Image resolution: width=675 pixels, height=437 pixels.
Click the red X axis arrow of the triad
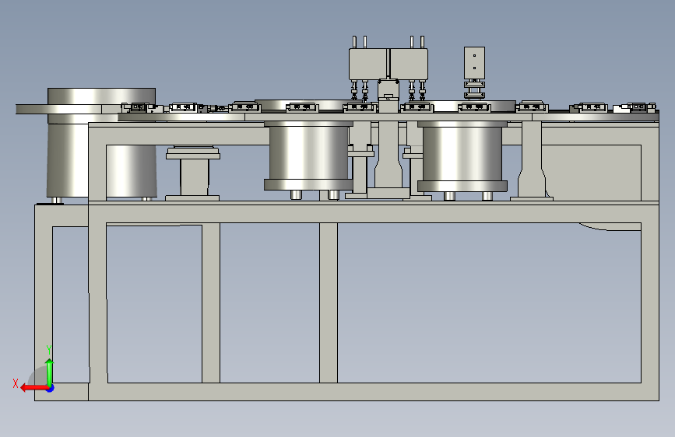(x=34, y=388)
